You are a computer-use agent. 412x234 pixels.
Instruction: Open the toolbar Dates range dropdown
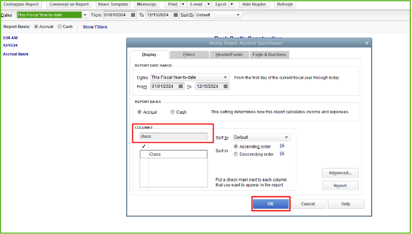coord(85,15)
